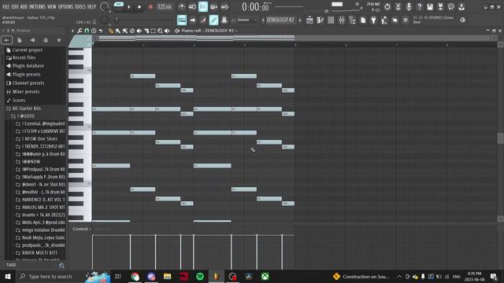This screenshot has width=504, height=283.
Task: Open the piano roll menu arrow
Action: tap(72, 31)
